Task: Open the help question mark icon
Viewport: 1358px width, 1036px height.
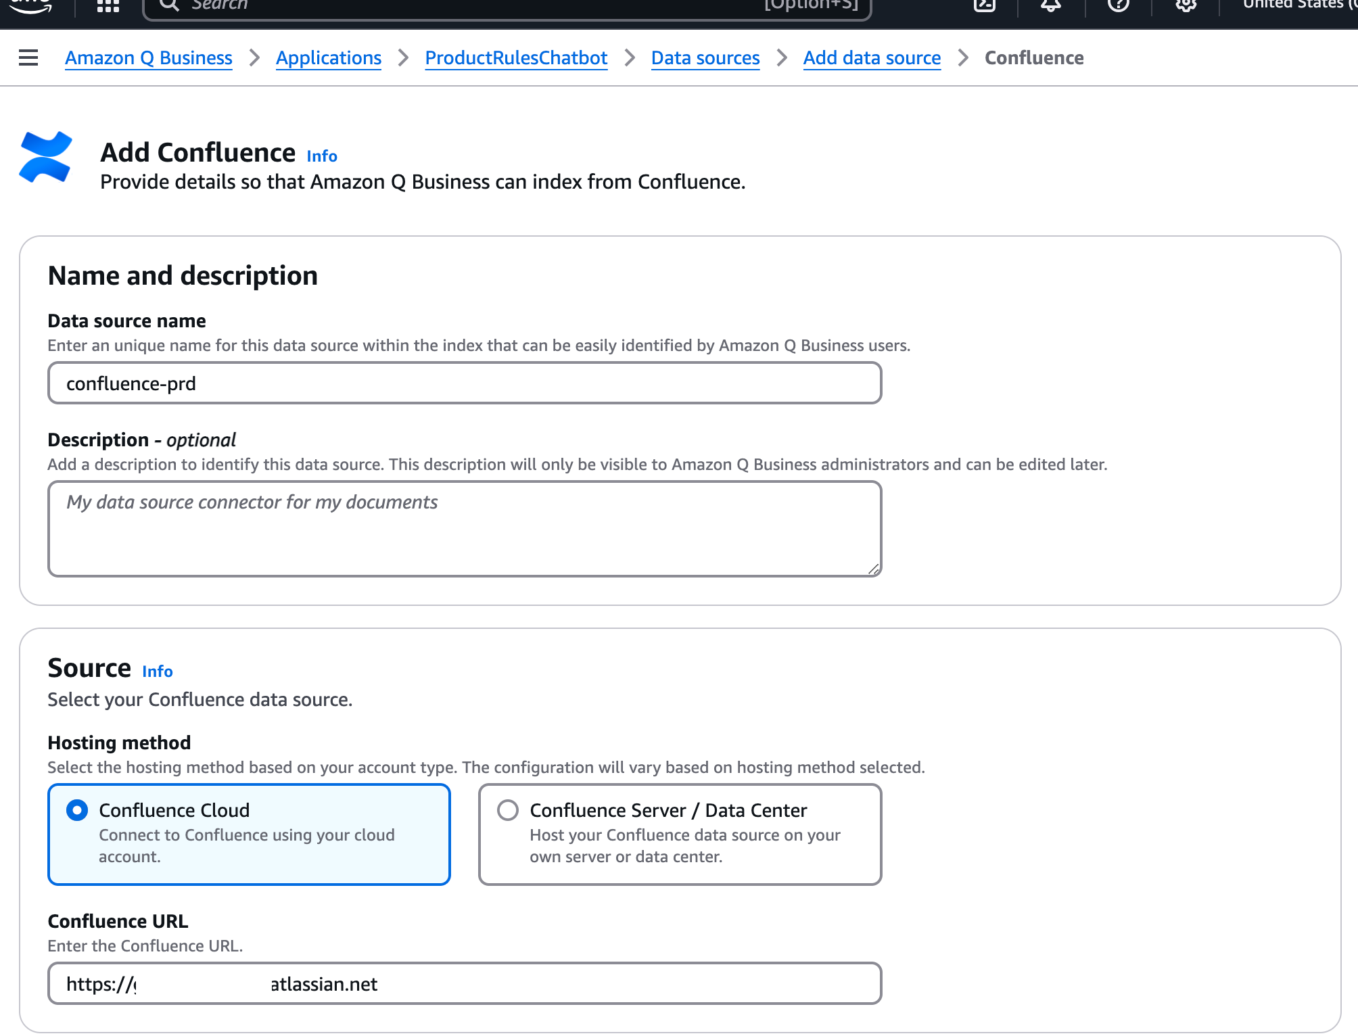Action: click(x=1119, y=5)
